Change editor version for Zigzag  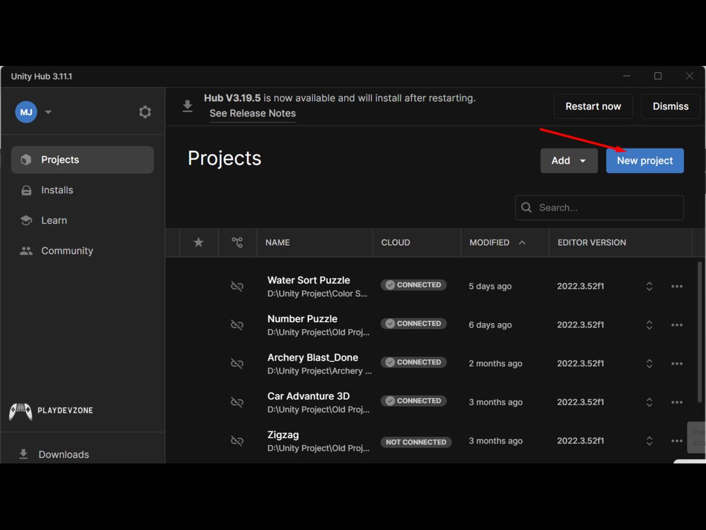(650, 440)
